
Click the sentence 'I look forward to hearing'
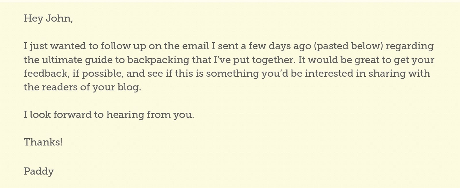84,115
